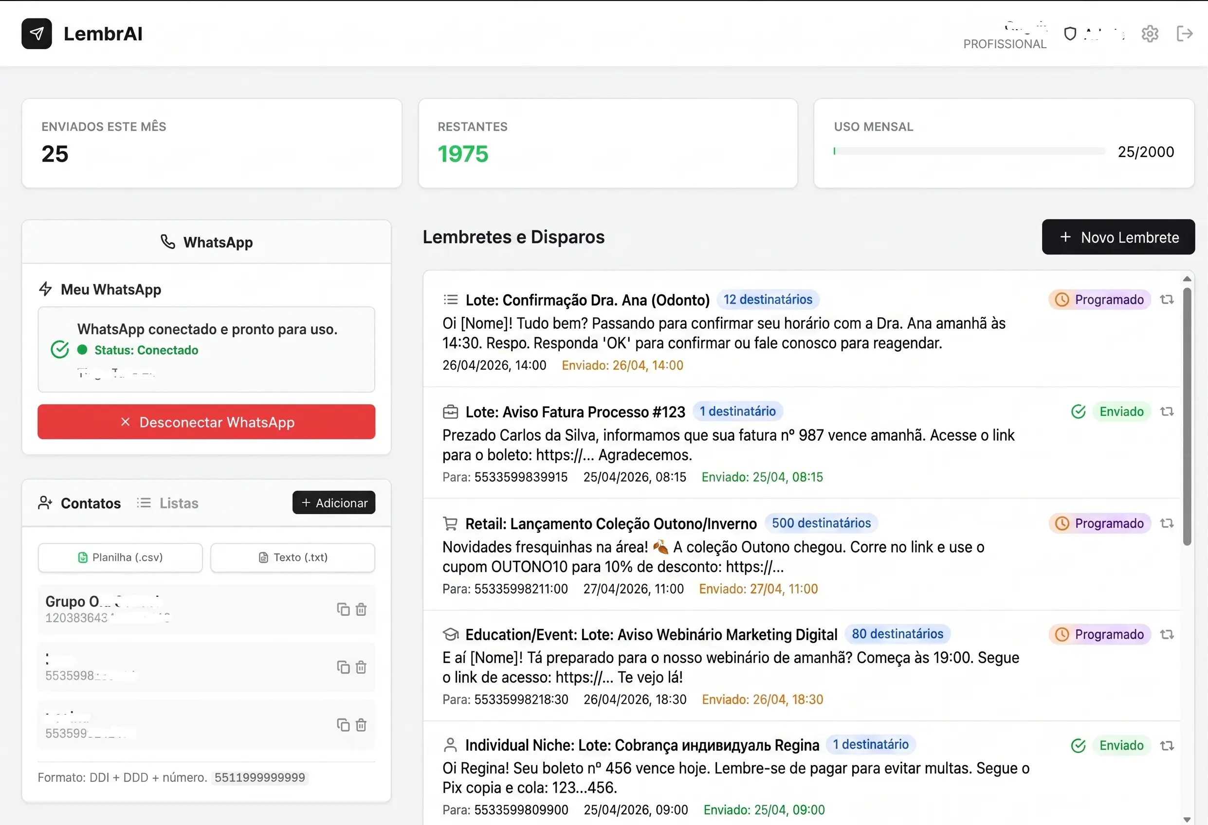Click the person icon on Cobrança Regina

pyautogui.click(x=450, y=745)
